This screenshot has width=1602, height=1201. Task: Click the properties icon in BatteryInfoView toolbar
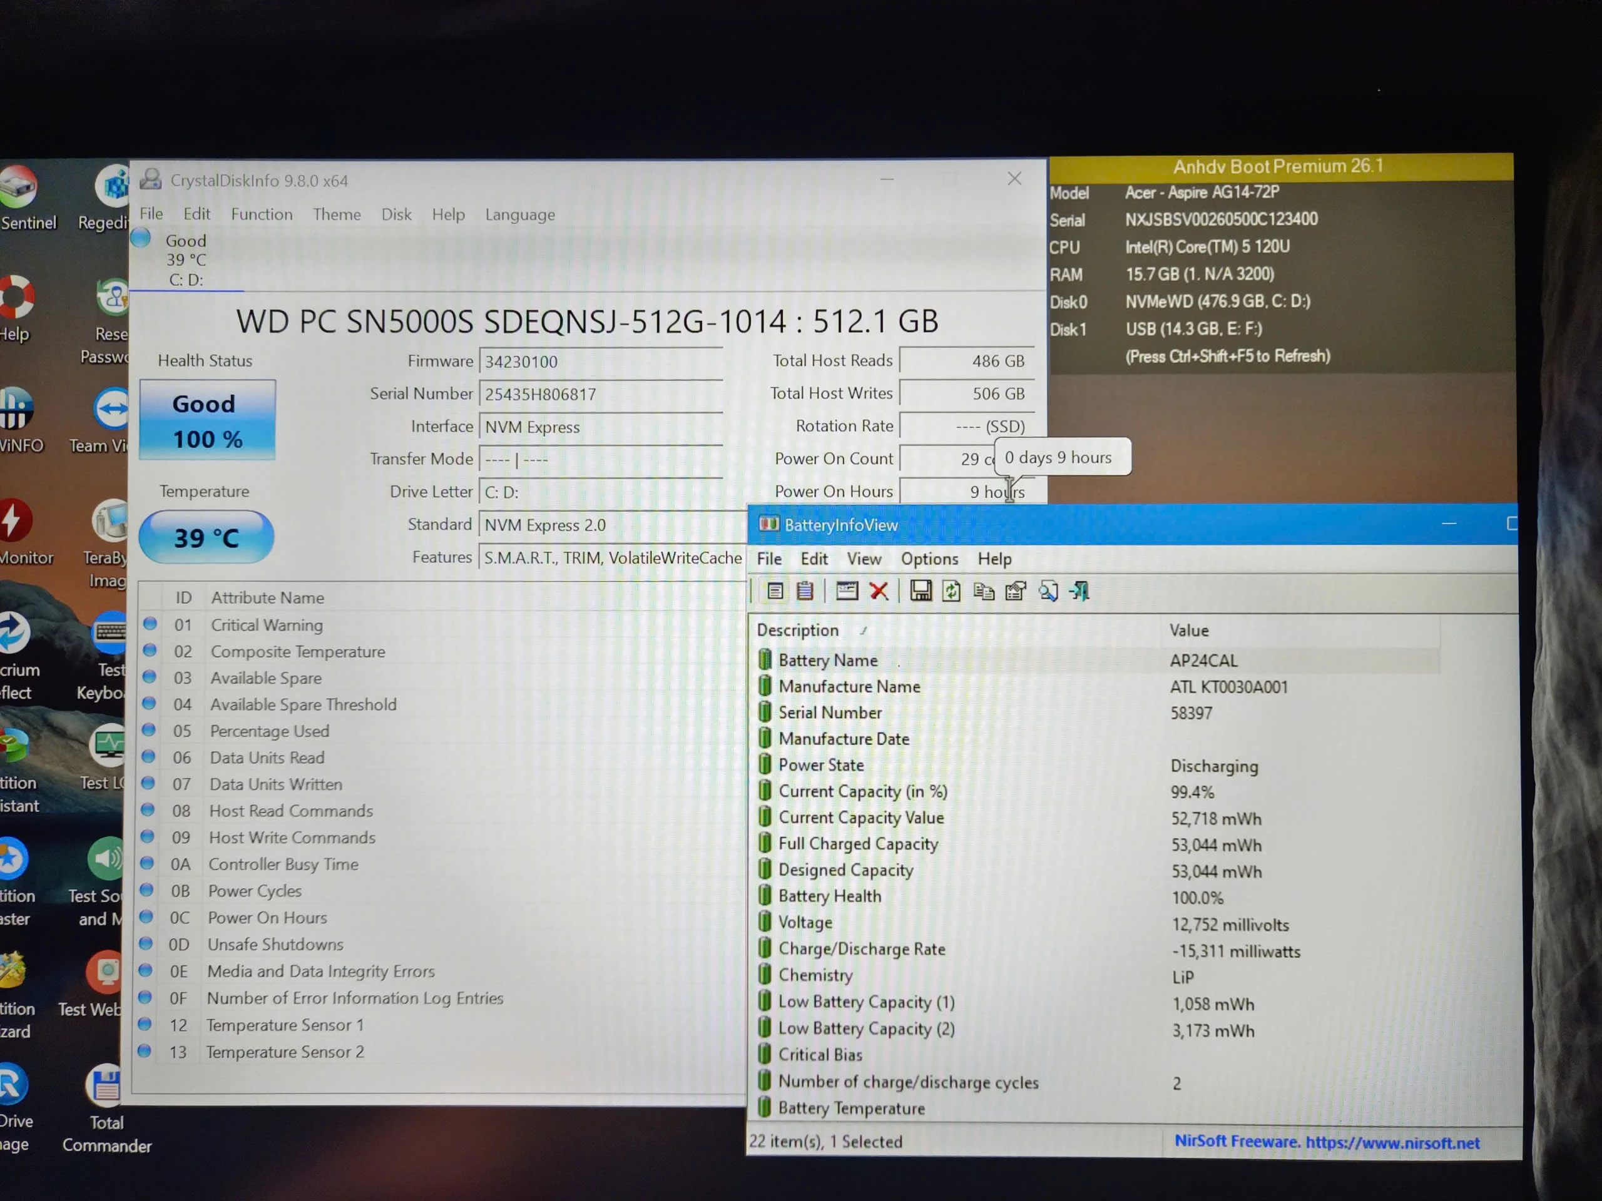coord(1016,592)
